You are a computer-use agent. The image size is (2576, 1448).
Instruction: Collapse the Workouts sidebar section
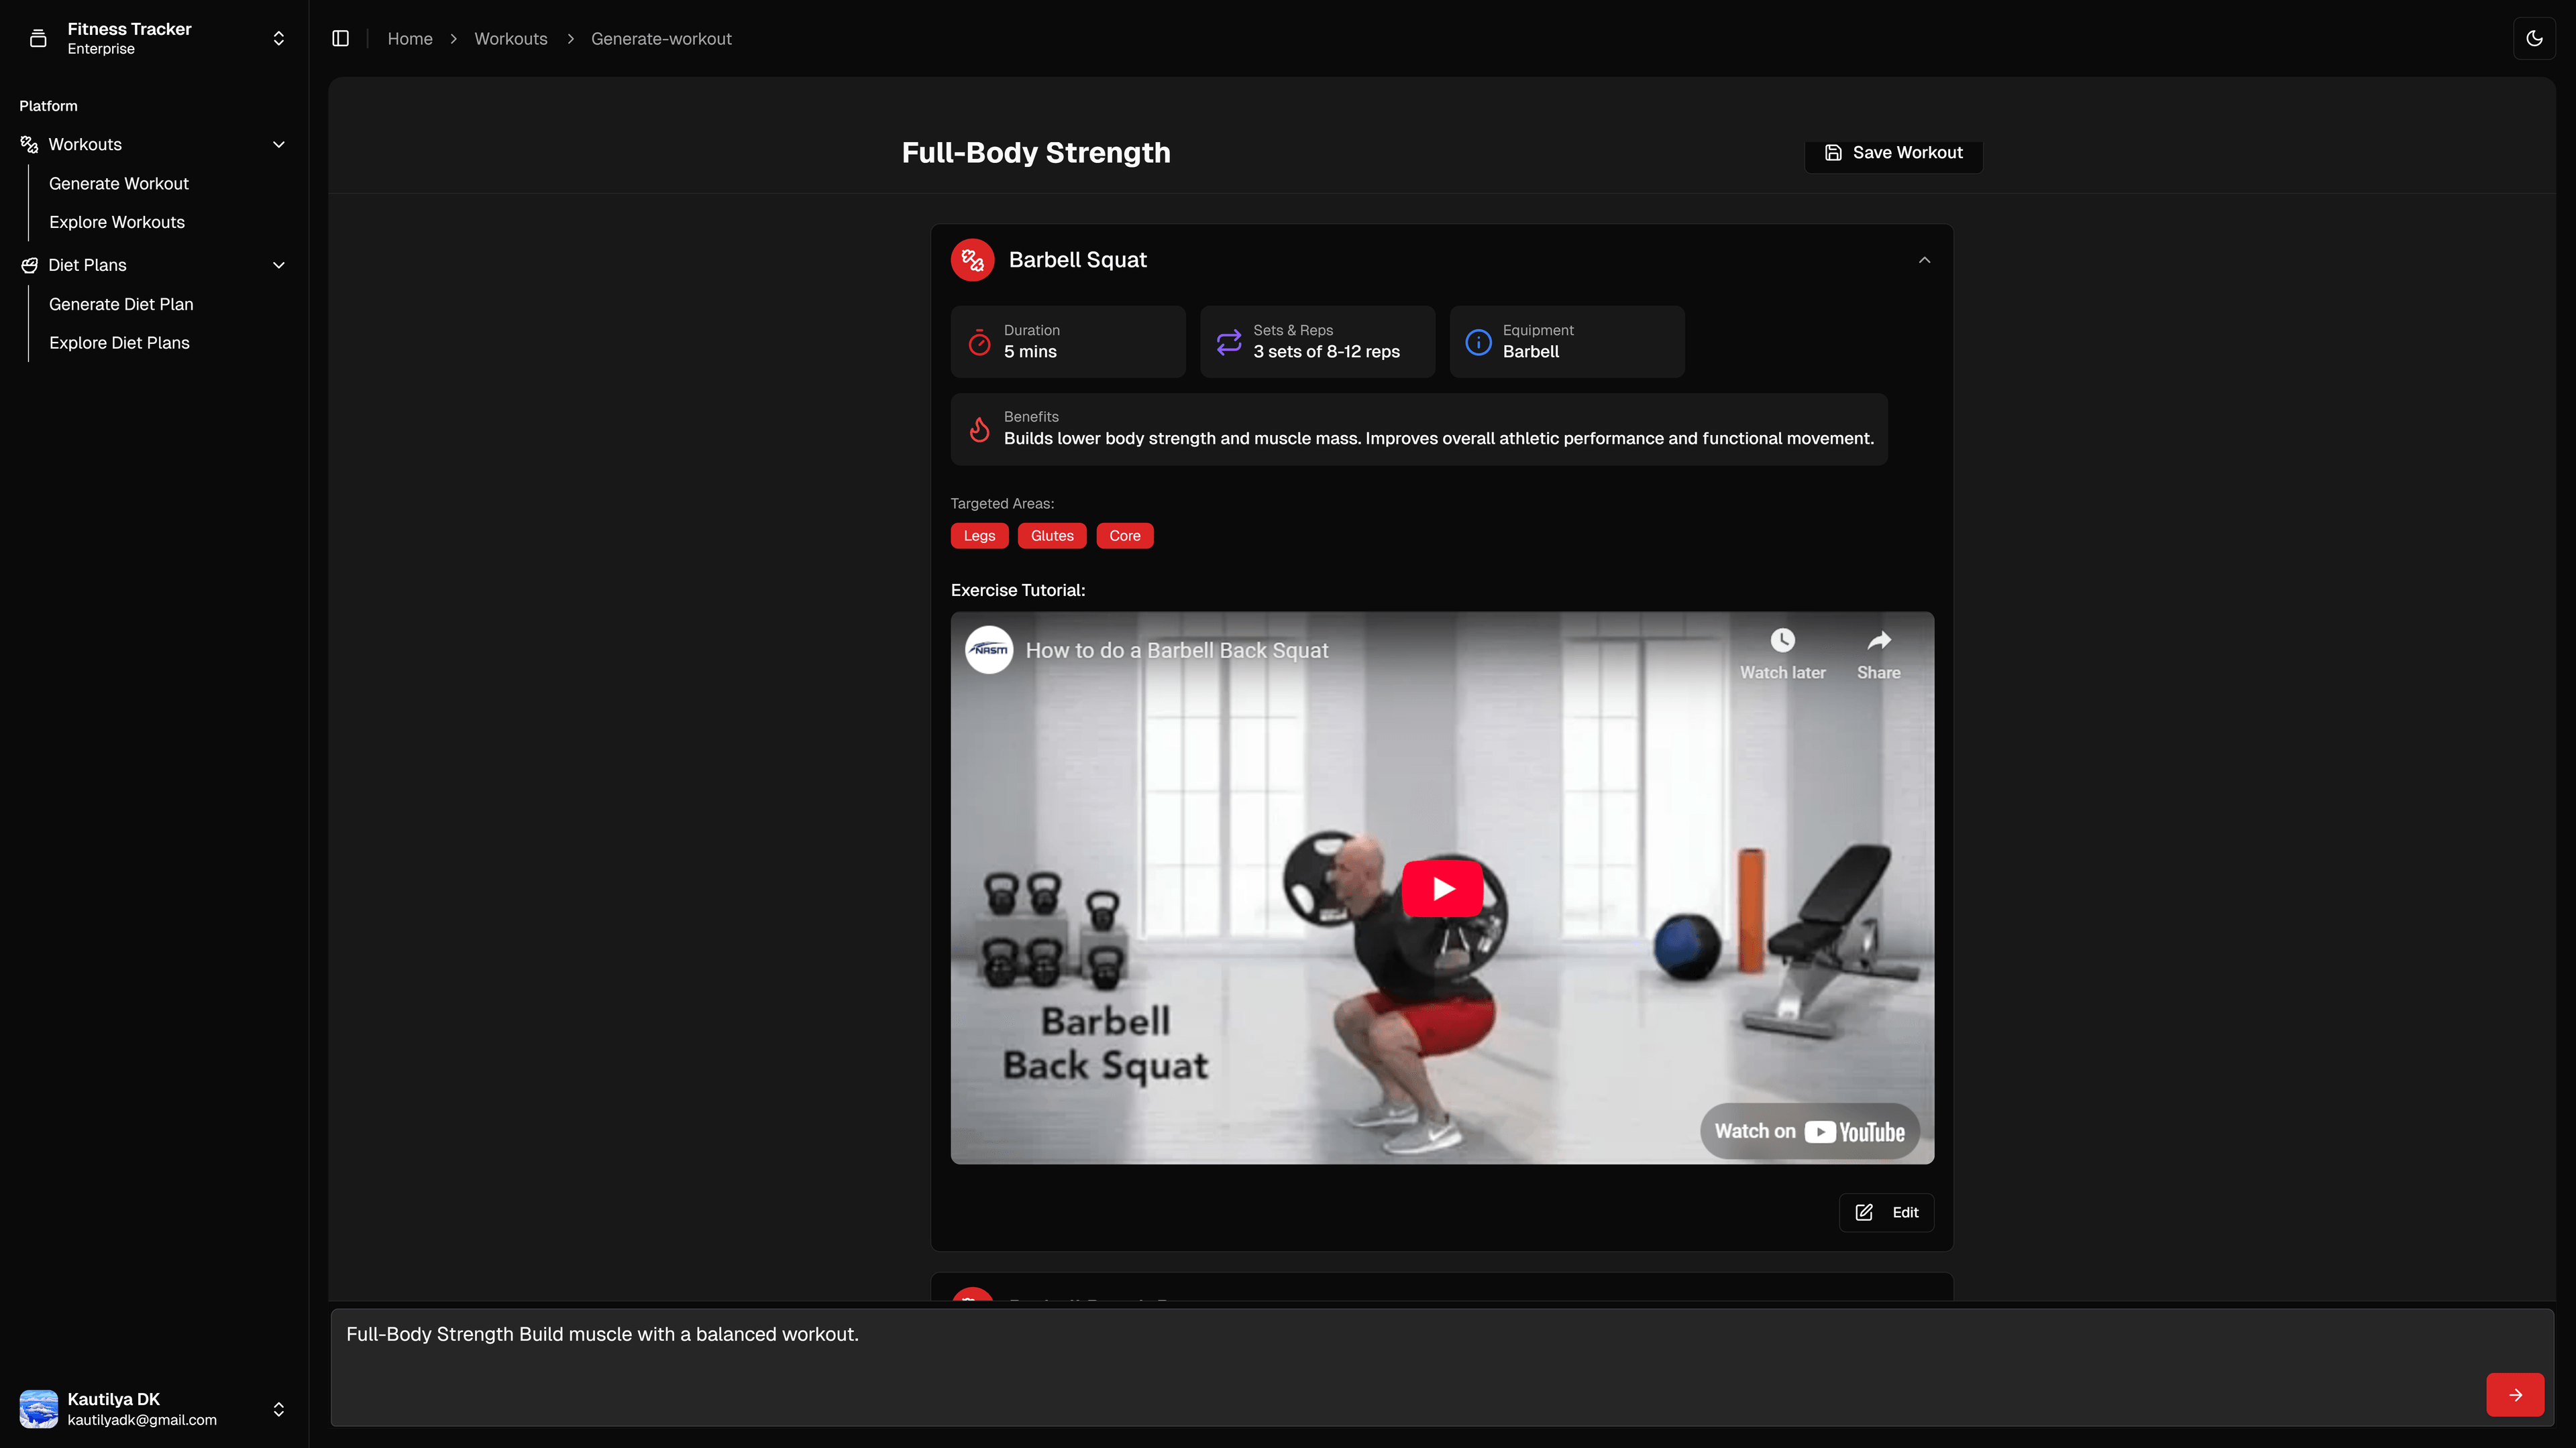pos(279,144)
